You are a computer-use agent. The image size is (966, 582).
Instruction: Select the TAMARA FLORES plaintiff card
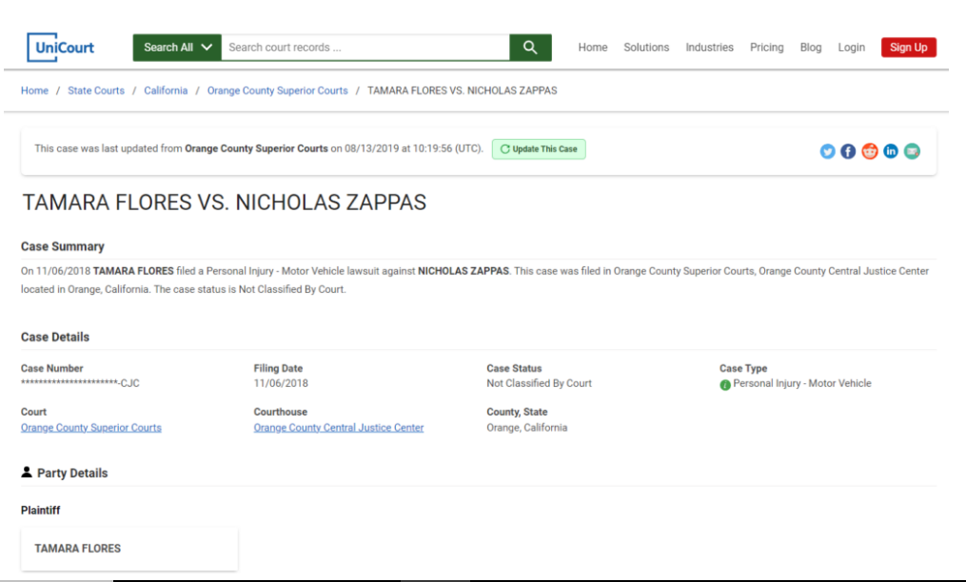click(x=129, y=549)
